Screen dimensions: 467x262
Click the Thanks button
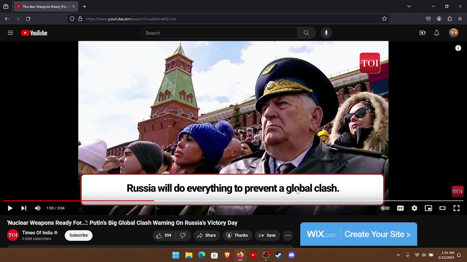point(237,235)
